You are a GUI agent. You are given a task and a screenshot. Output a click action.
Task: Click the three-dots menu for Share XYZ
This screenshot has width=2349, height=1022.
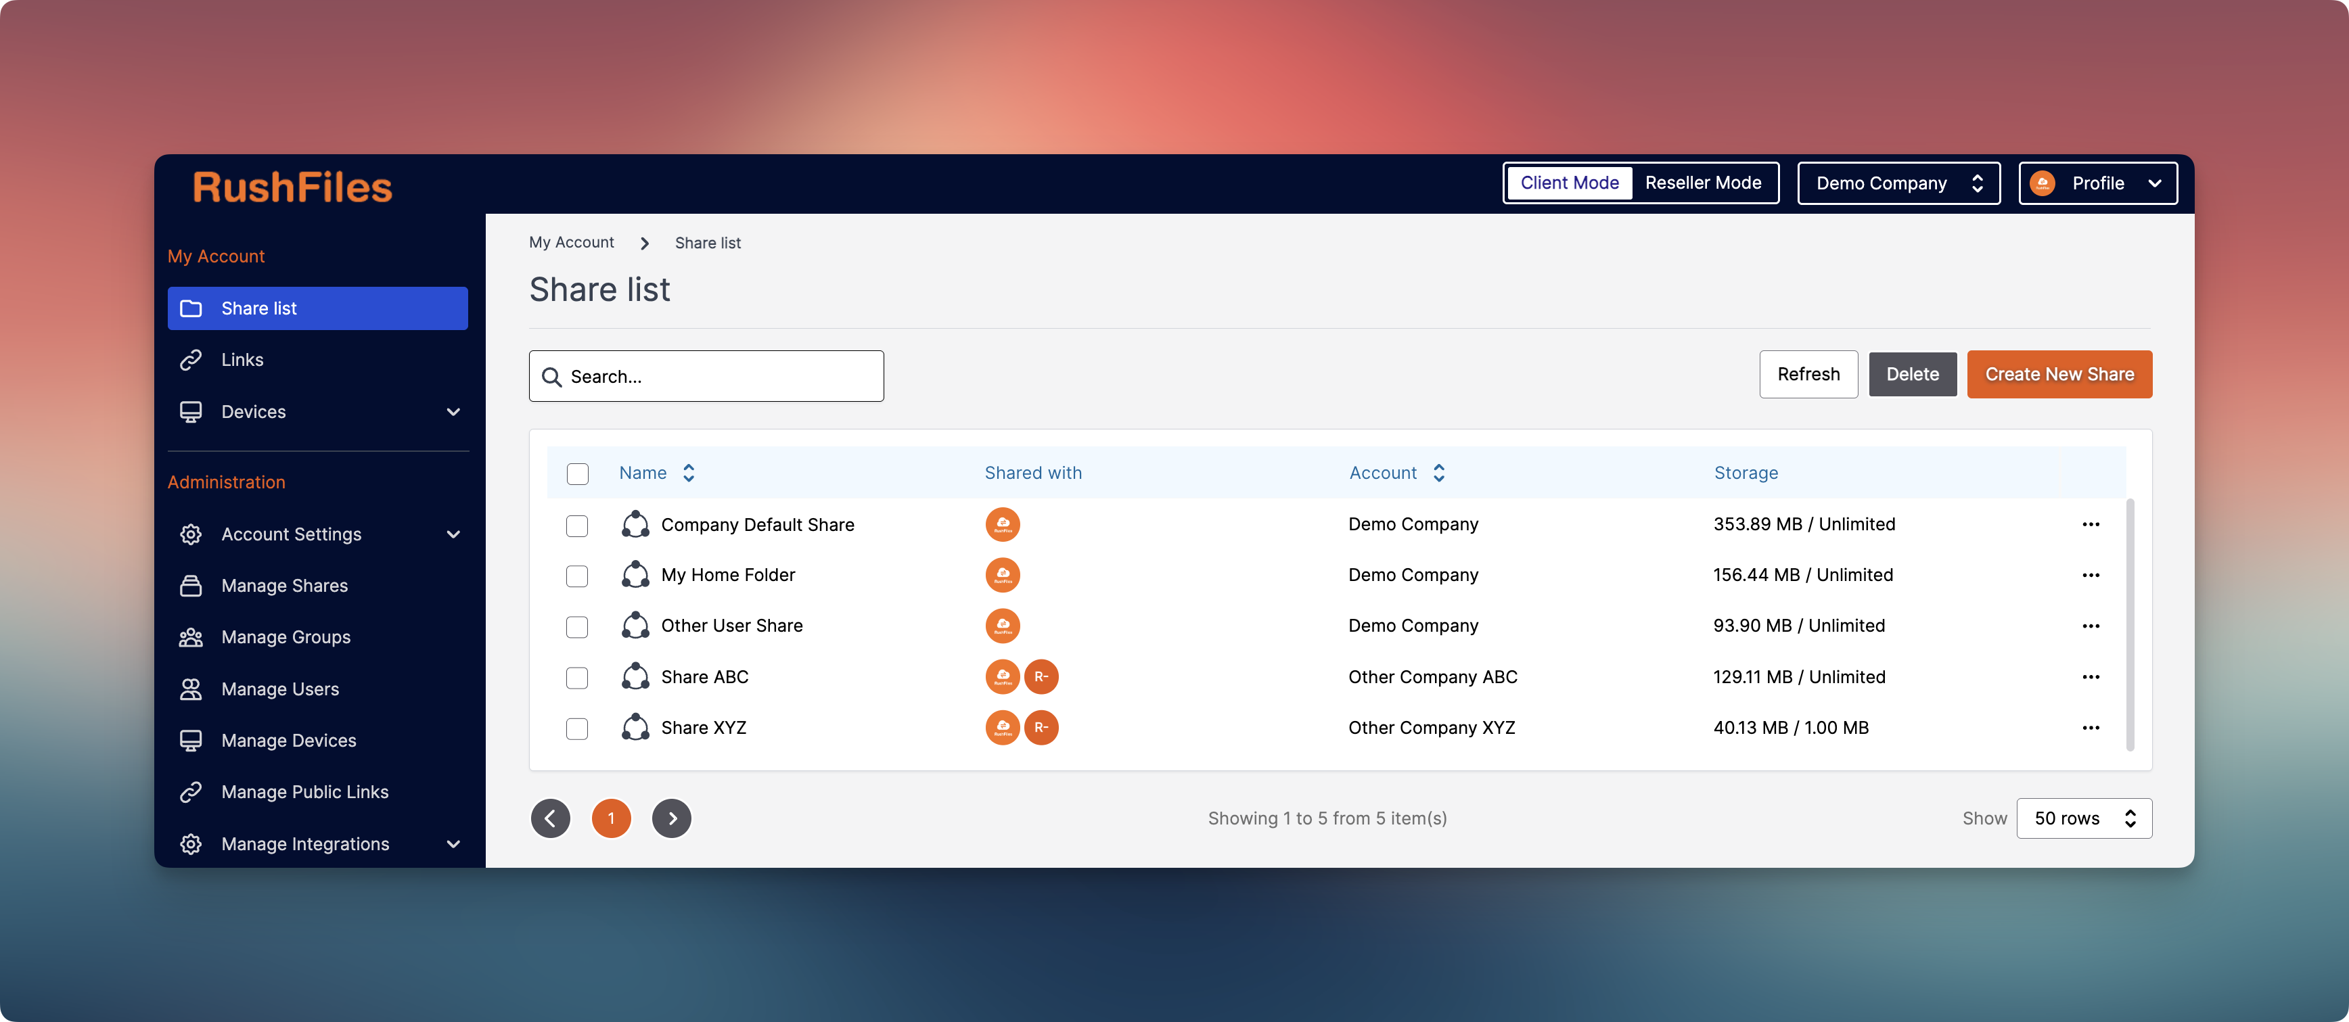click(2090, 728)
